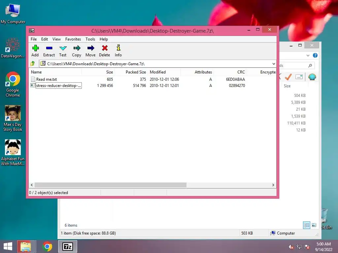Switch Explorer to large icons view
The image size is (338, 253).
tap(314, 225)
